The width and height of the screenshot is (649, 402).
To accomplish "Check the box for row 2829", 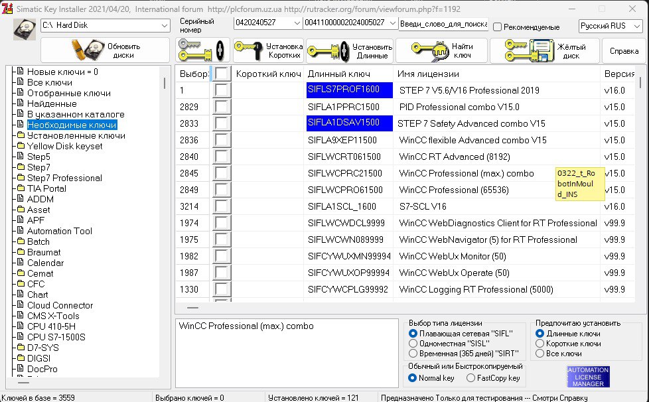I will coord(222,107).
